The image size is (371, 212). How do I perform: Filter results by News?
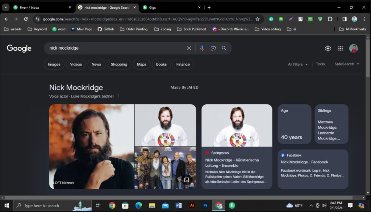click(96, 65)
